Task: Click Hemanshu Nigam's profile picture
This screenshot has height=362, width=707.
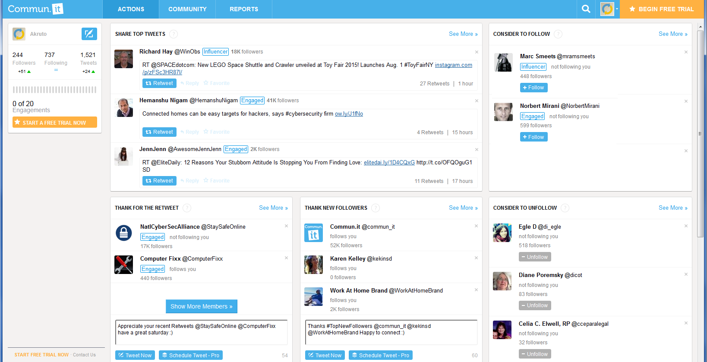Action: (x=123, y=108)
